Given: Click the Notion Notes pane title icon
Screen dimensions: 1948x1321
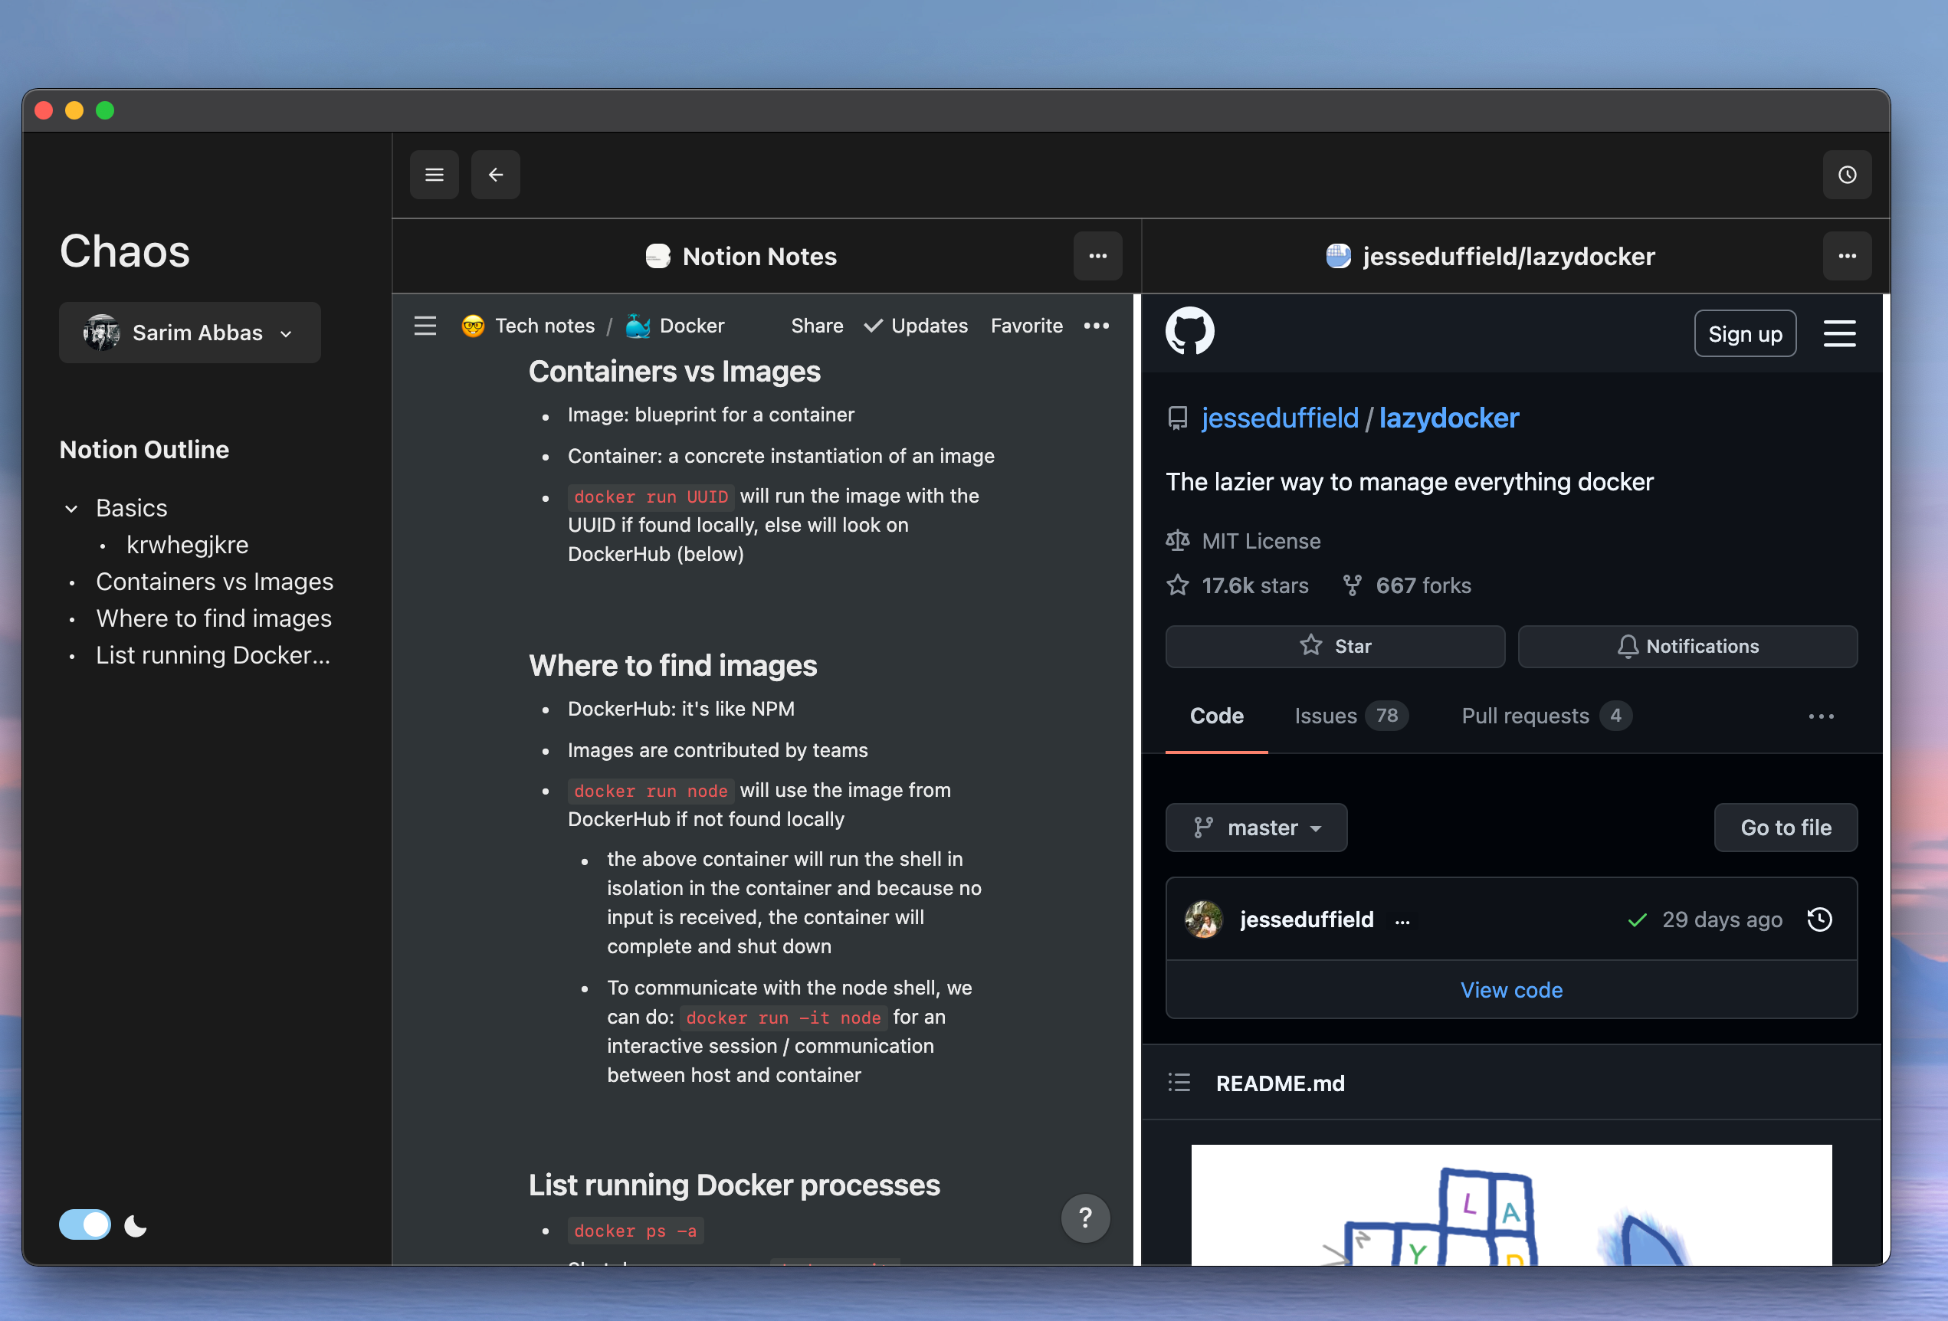Looking at the screenshot, I should coord(658,256).
